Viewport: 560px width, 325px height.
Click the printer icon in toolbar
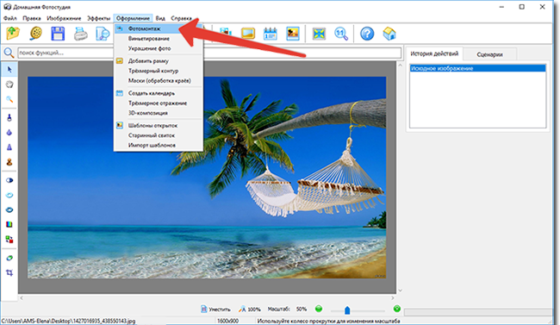(x=80, y=34)
